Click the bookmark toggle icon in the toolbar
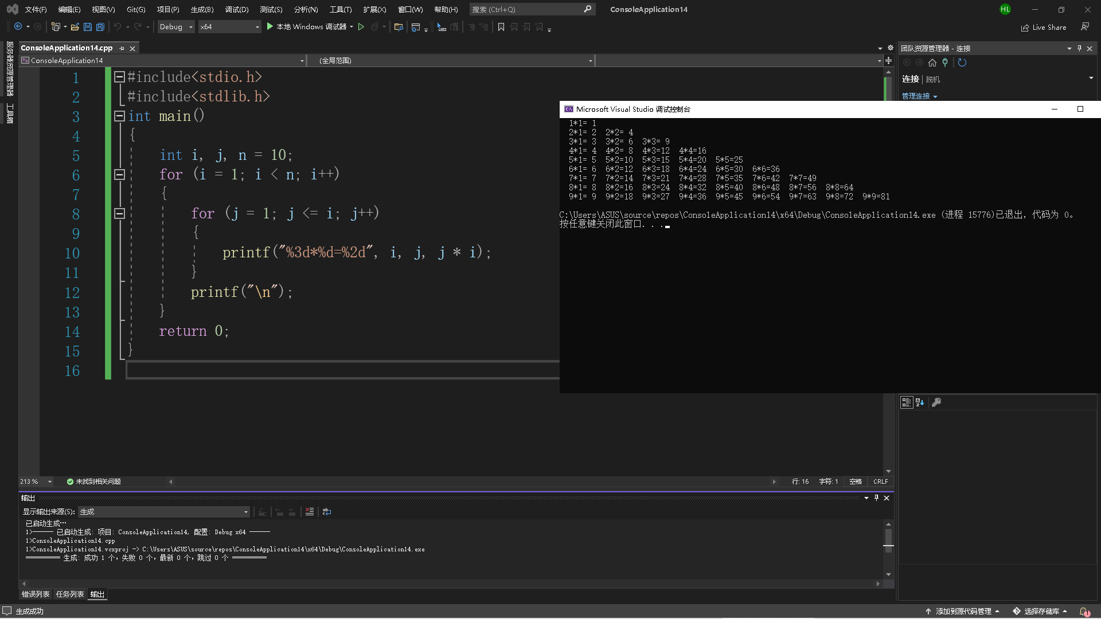Viewport: 1101px width, 619px height. tap(501, 27)
